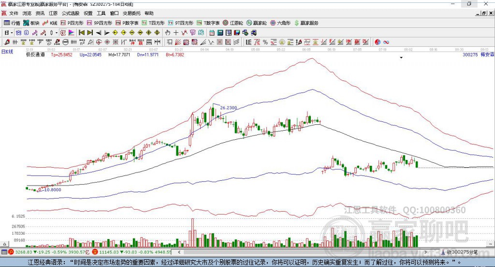
Task: Open the T四方形 tool
Action: coord(153,23)
